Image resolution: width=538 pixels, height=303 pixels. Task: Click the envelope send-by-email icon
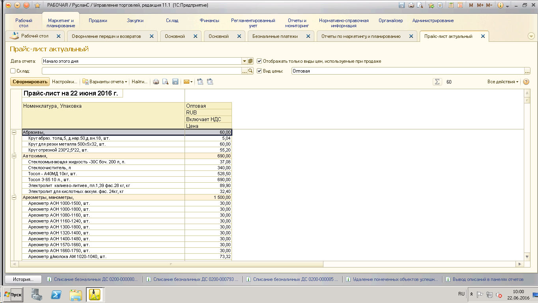click(x=186, y=82)
